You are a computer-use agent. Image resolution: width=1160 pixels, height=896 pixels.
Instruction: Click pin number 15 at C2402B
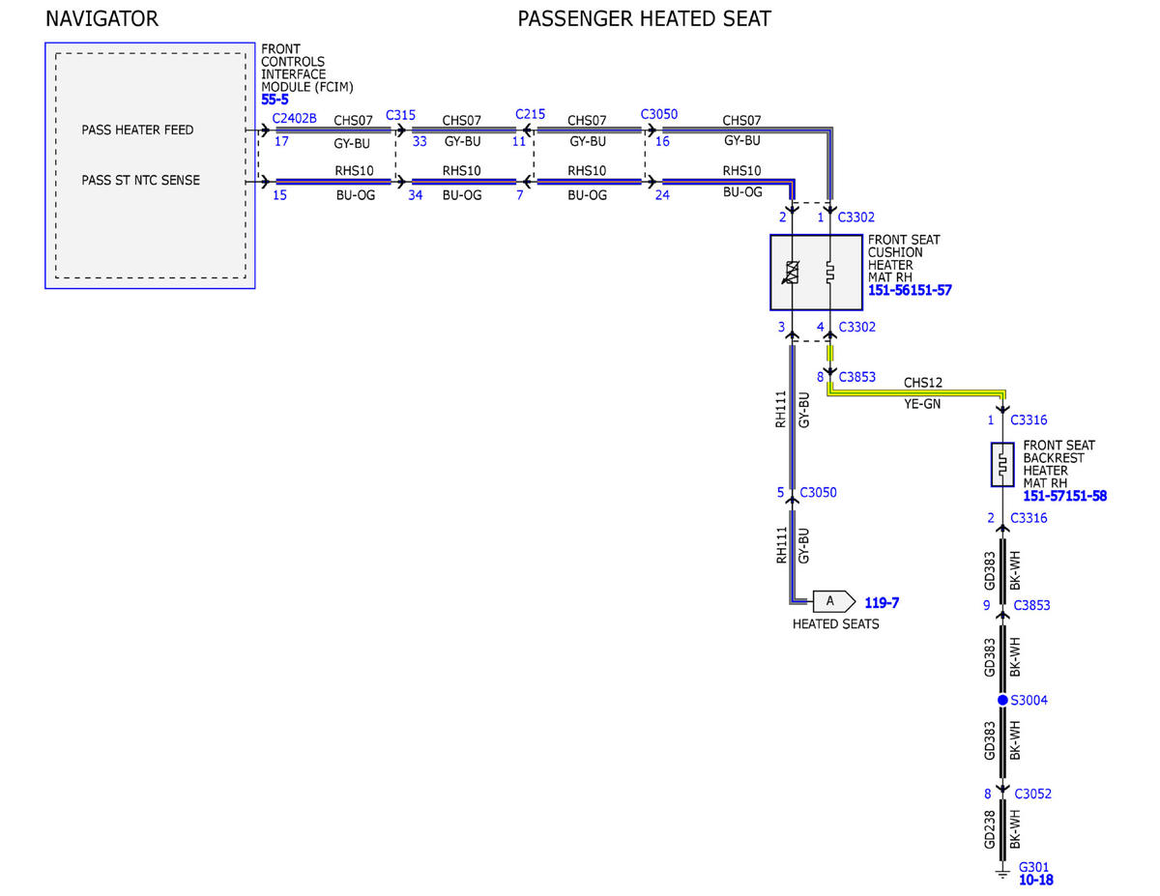tap(281, 194)
